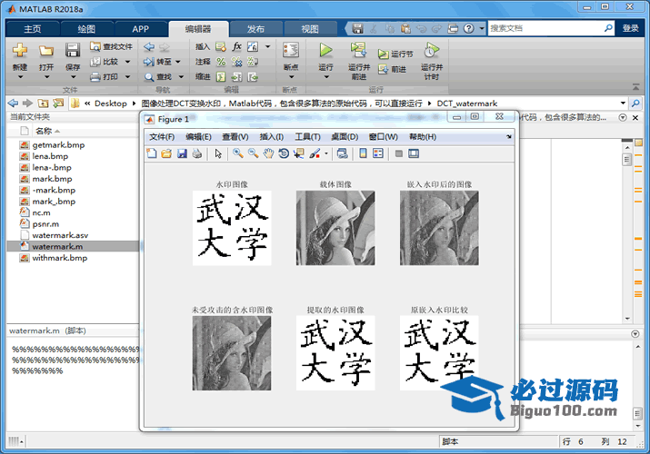Click the fx insert function icon
650x454 pixels.
click(236, 47)
